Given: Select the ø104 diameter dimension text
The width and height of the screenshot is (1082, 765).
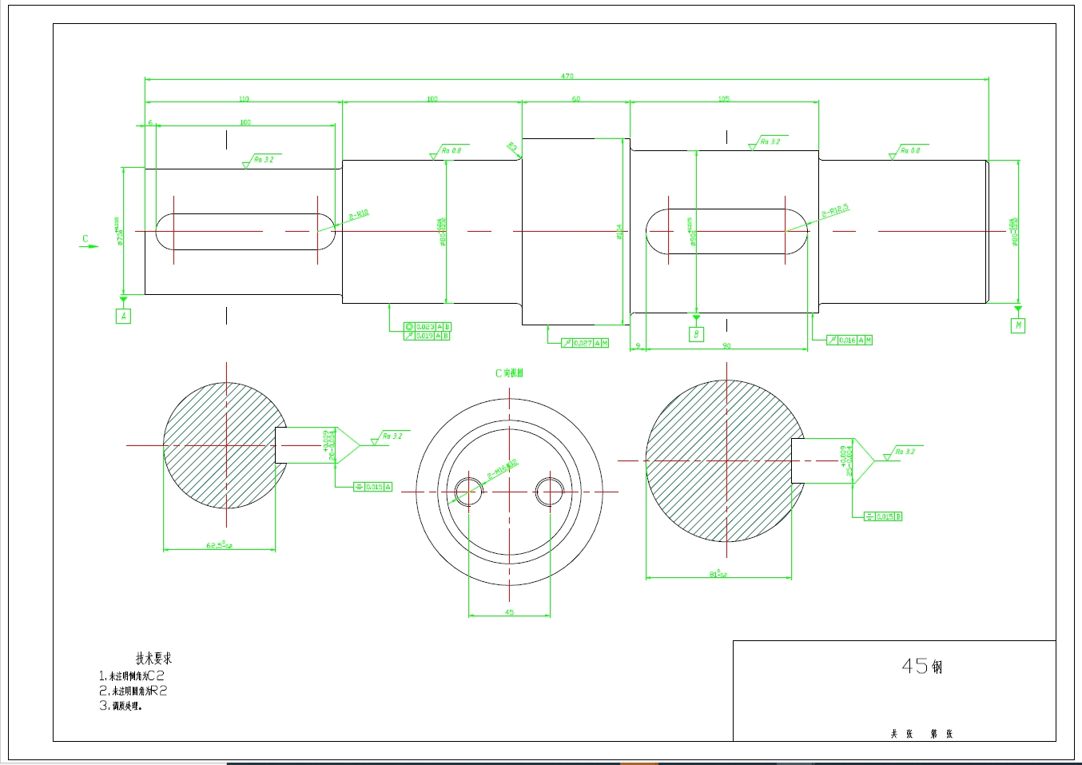Looking at the screenshot, I should (619, 232).
